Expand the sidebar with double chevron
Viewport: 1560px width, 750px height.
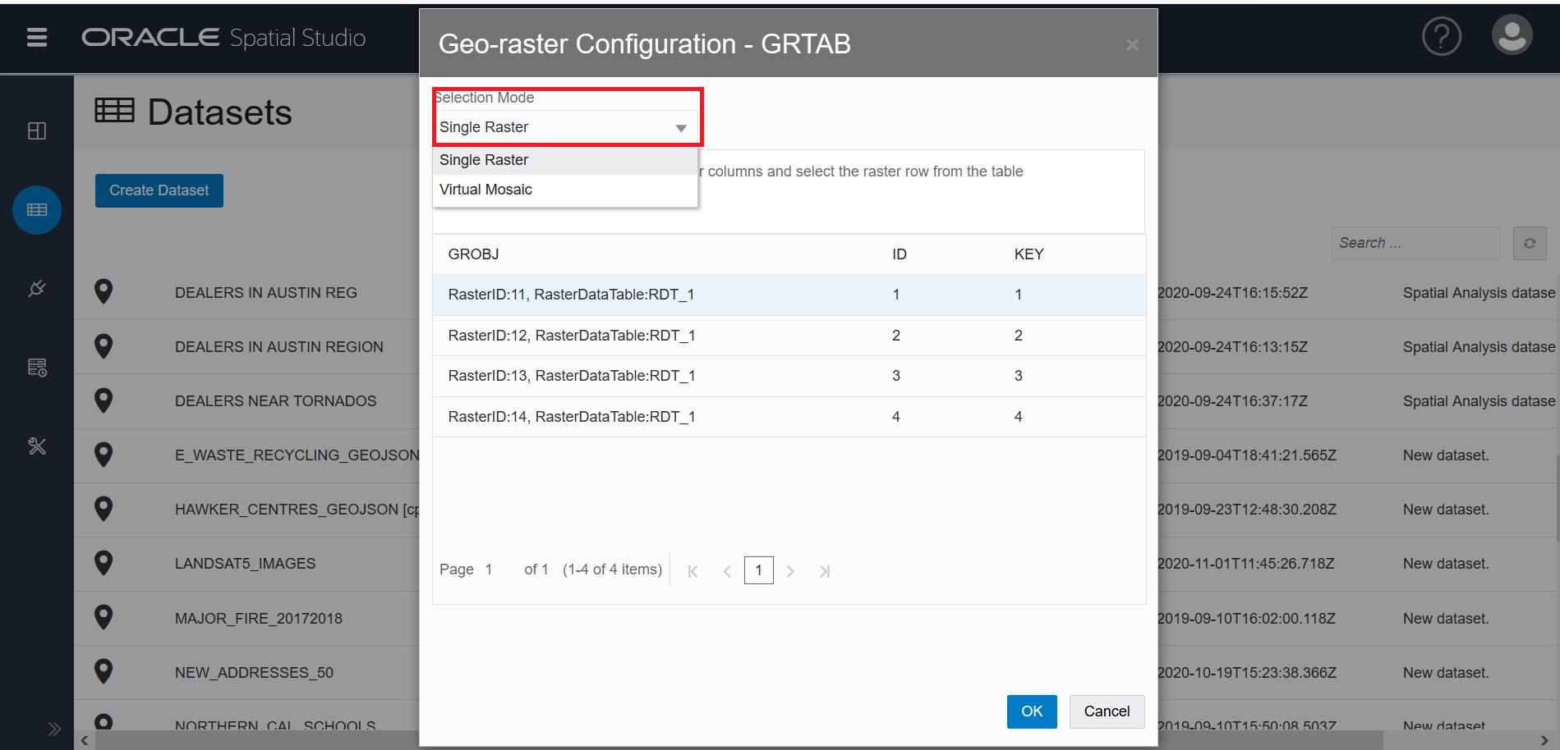click(x=54, y=729)
